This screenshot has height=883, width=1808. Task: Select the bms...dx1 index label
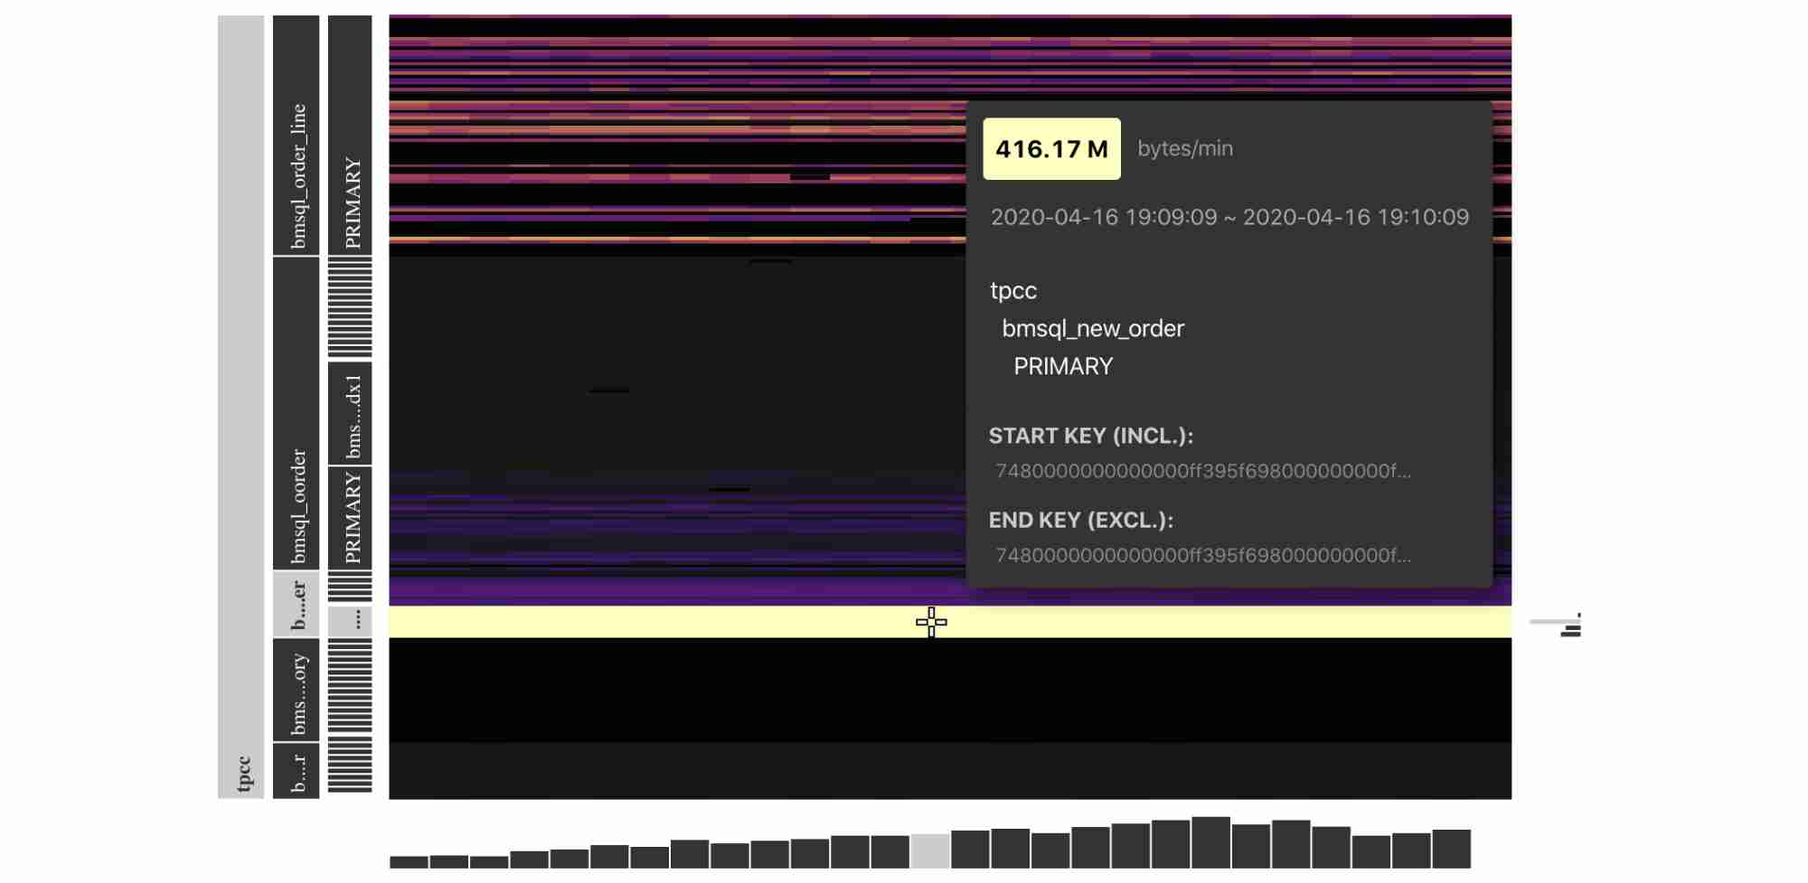click(x=350, y=414)
